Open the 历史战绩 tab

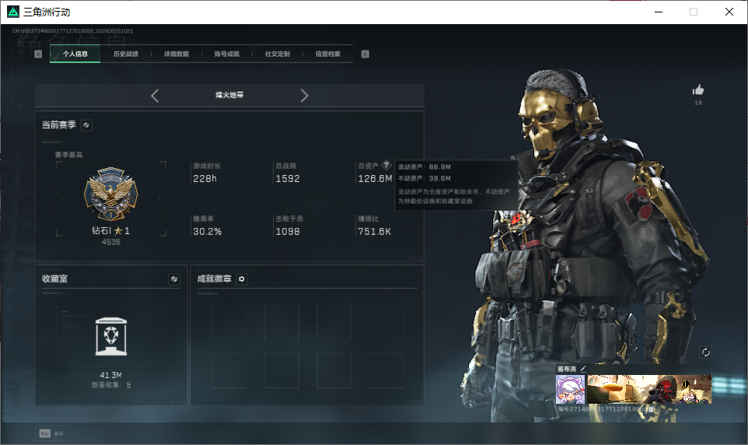(x=126, y=54)
